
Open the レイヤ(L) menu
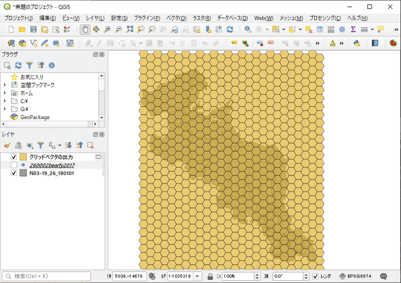coord(95,18)
